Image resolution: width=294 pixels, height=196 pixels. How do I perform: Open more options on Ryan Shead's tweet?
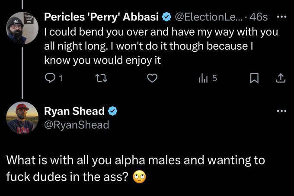(x=281, y=111)
